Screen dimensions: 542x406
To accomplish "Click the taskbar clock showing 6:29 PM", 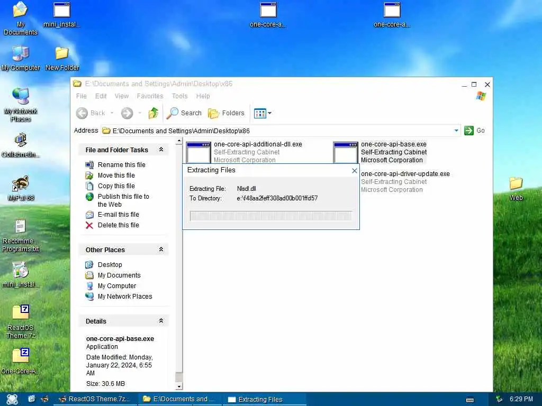I will [521, 399].
